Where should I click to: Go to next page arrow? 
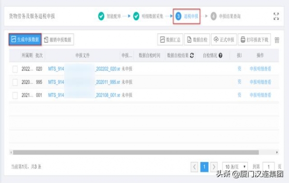pyautogui.click(x=214, y=167)
